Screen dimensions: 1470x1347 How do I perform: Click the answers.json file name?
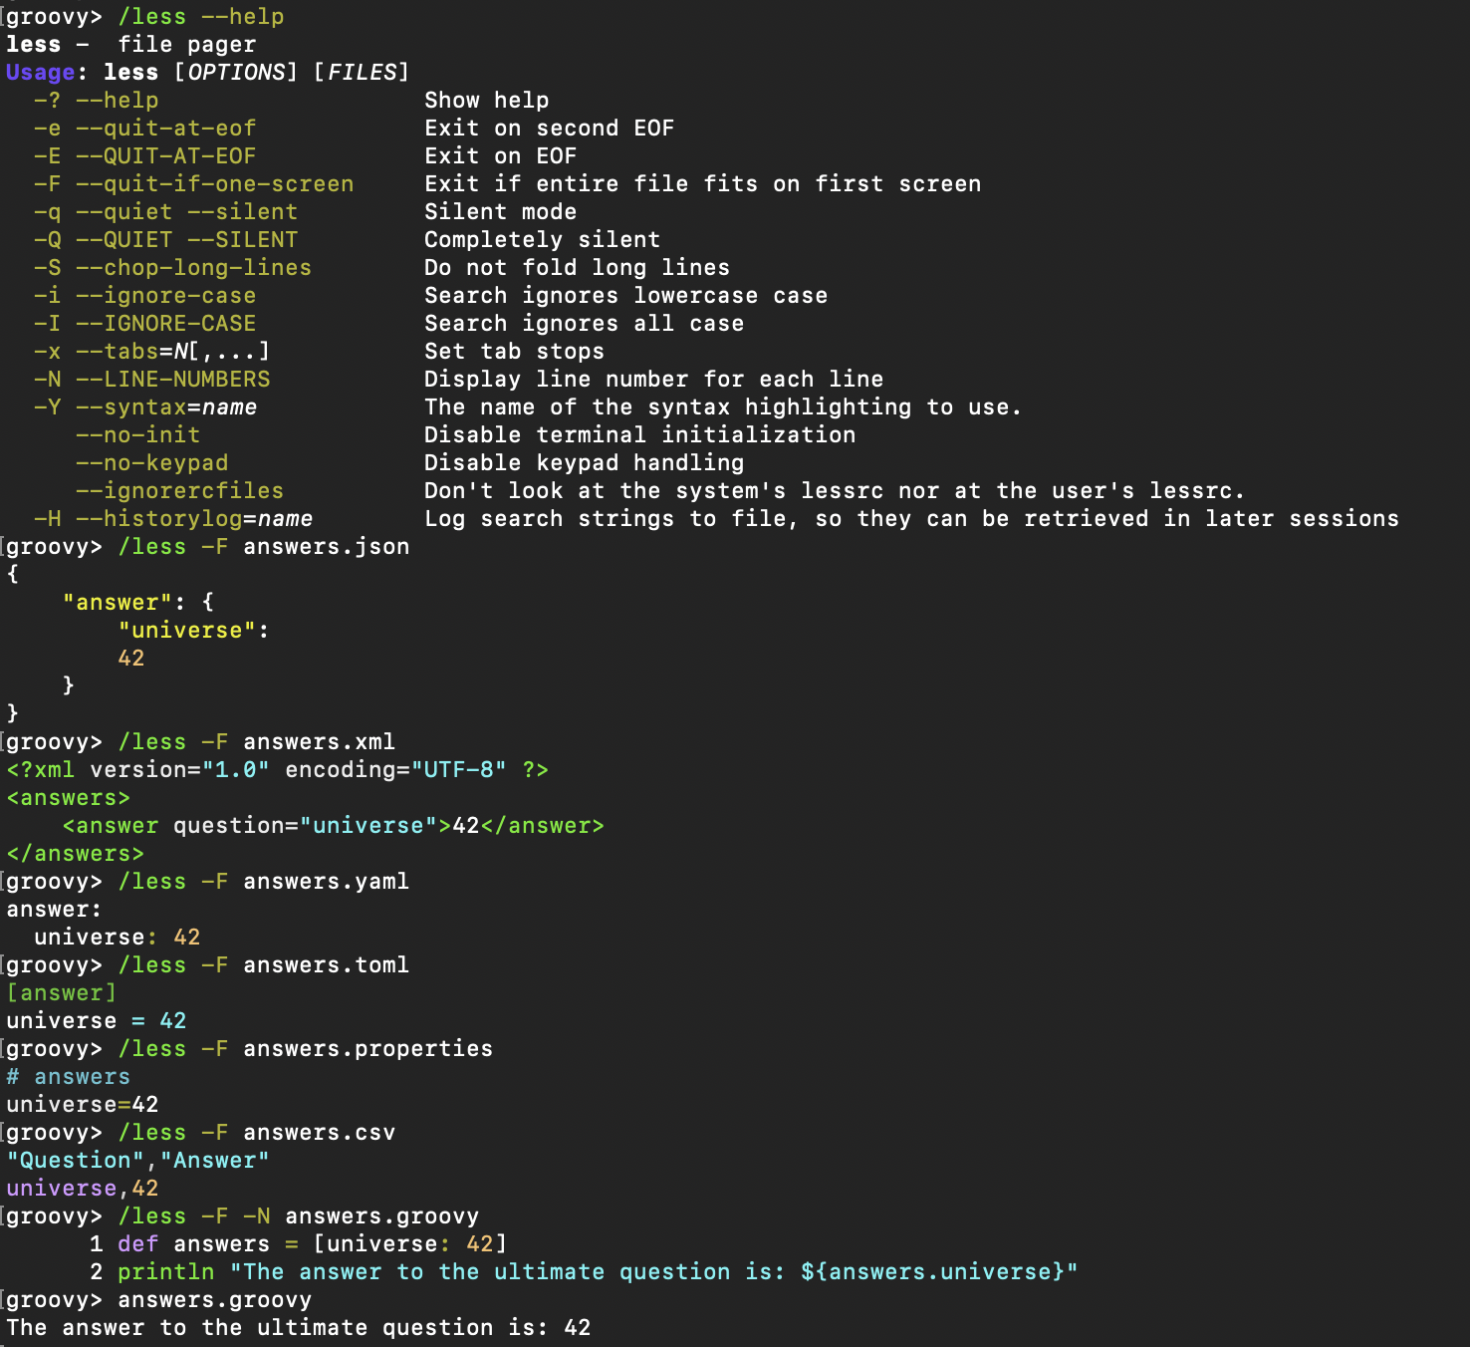(324, 546)
